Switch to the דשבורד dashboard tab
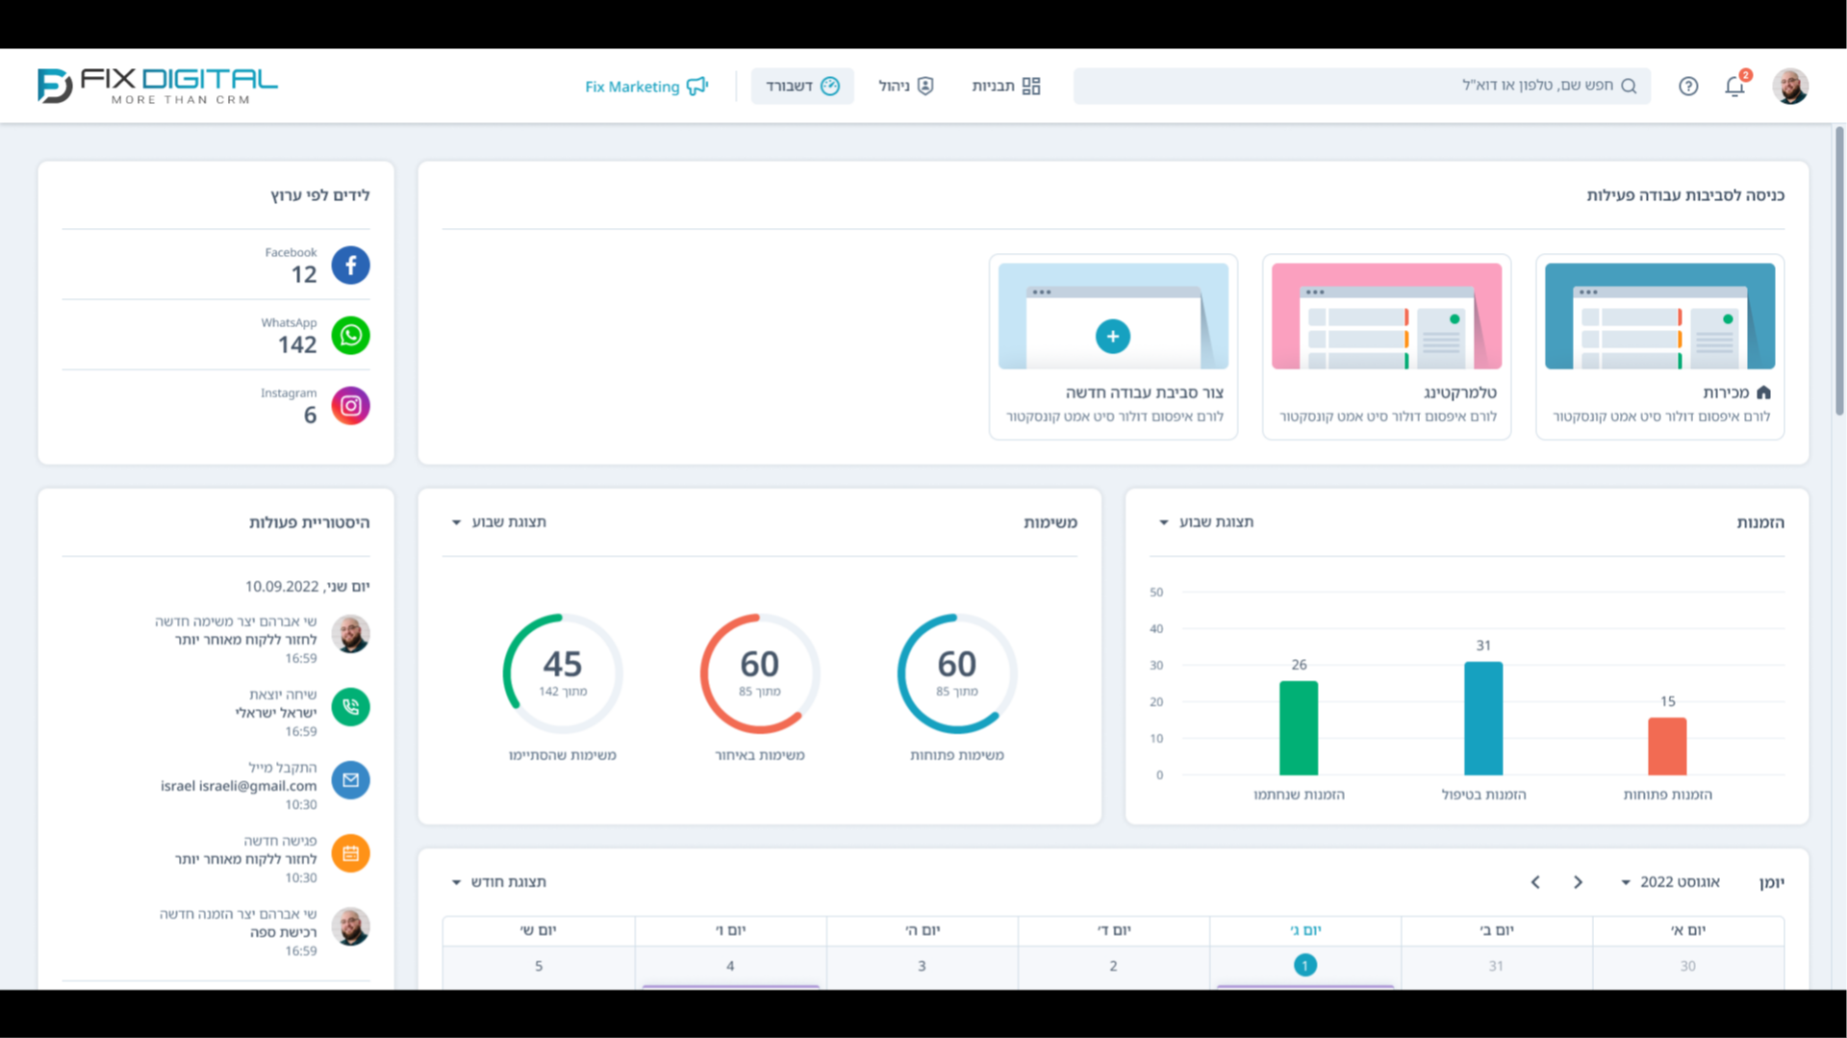 [802, 86]
